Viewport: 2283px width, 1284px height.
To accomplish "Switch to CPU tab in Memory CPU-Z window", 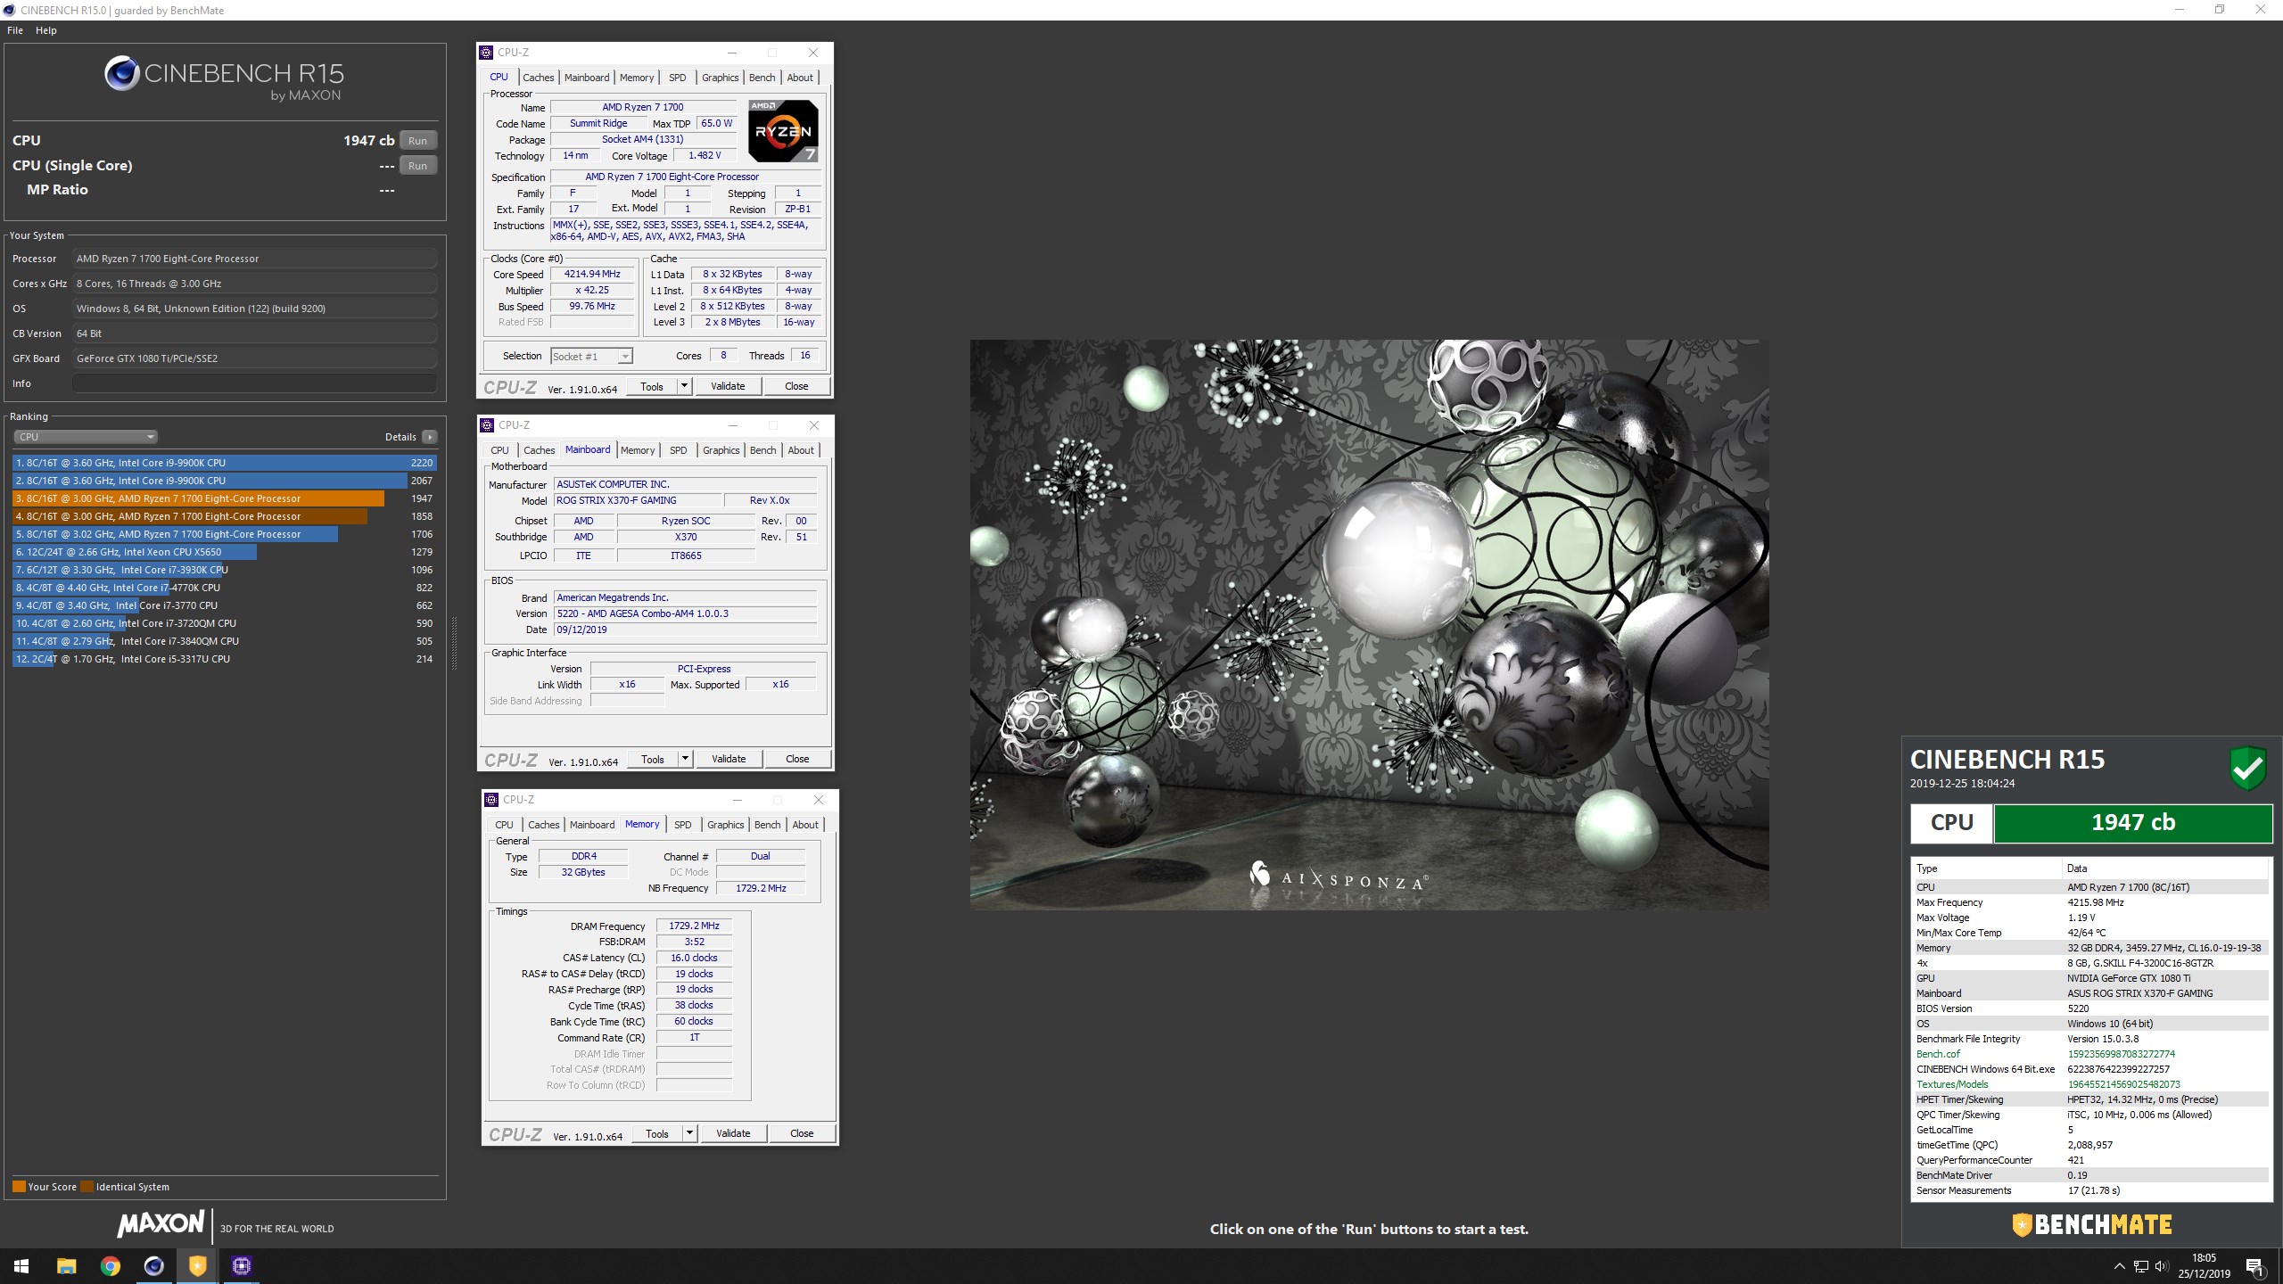I will [x=504, y=825].
